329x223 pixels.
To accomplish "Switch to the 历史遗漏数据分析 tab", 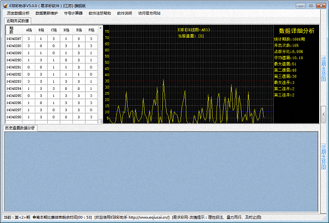I will (x=20, y=128).
